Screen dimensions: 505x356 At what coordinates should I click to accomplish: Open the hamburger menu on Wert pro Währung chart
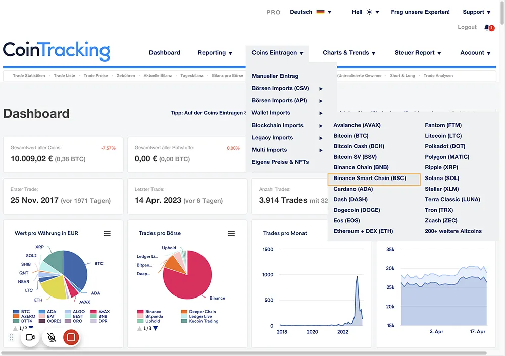[107, 233]
